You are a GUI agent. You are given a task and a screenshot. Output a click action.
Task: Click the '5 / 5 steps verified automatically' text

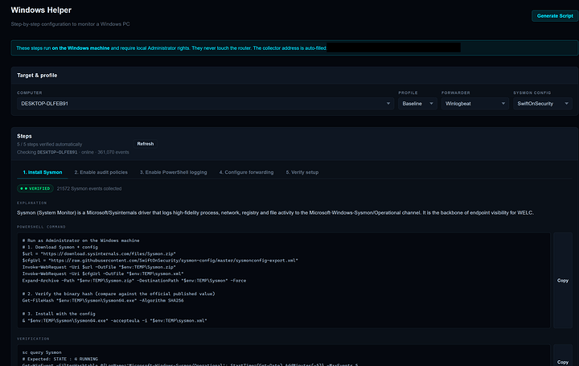tap(50, 145)
